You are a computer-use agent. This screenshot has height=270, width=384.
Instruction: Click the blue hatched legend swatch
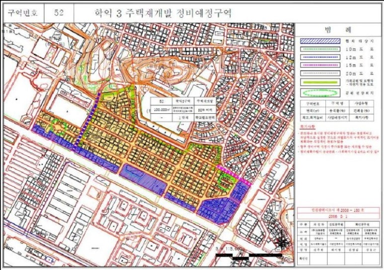[x=320, y=41]
